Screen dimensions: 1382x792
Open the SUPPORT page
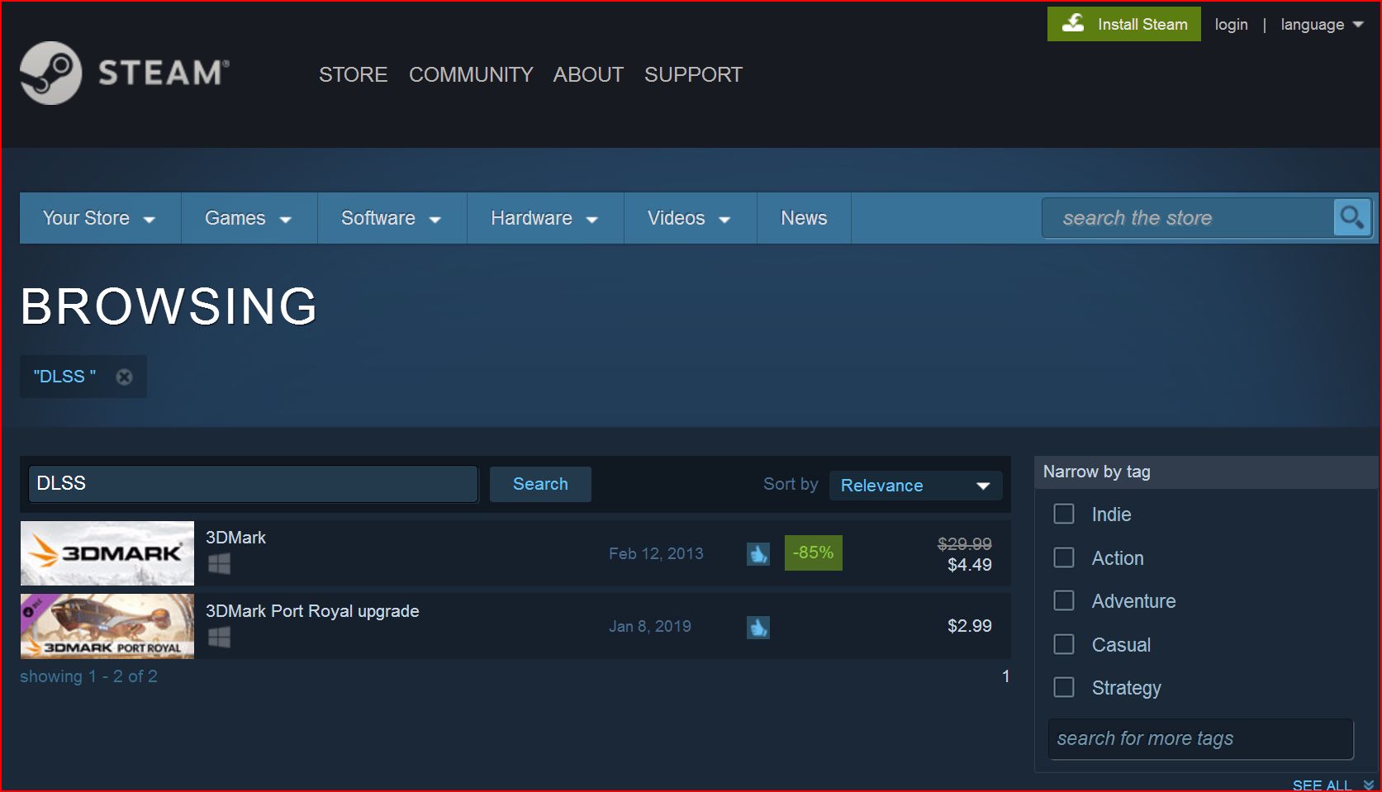(x=693, y=75)
